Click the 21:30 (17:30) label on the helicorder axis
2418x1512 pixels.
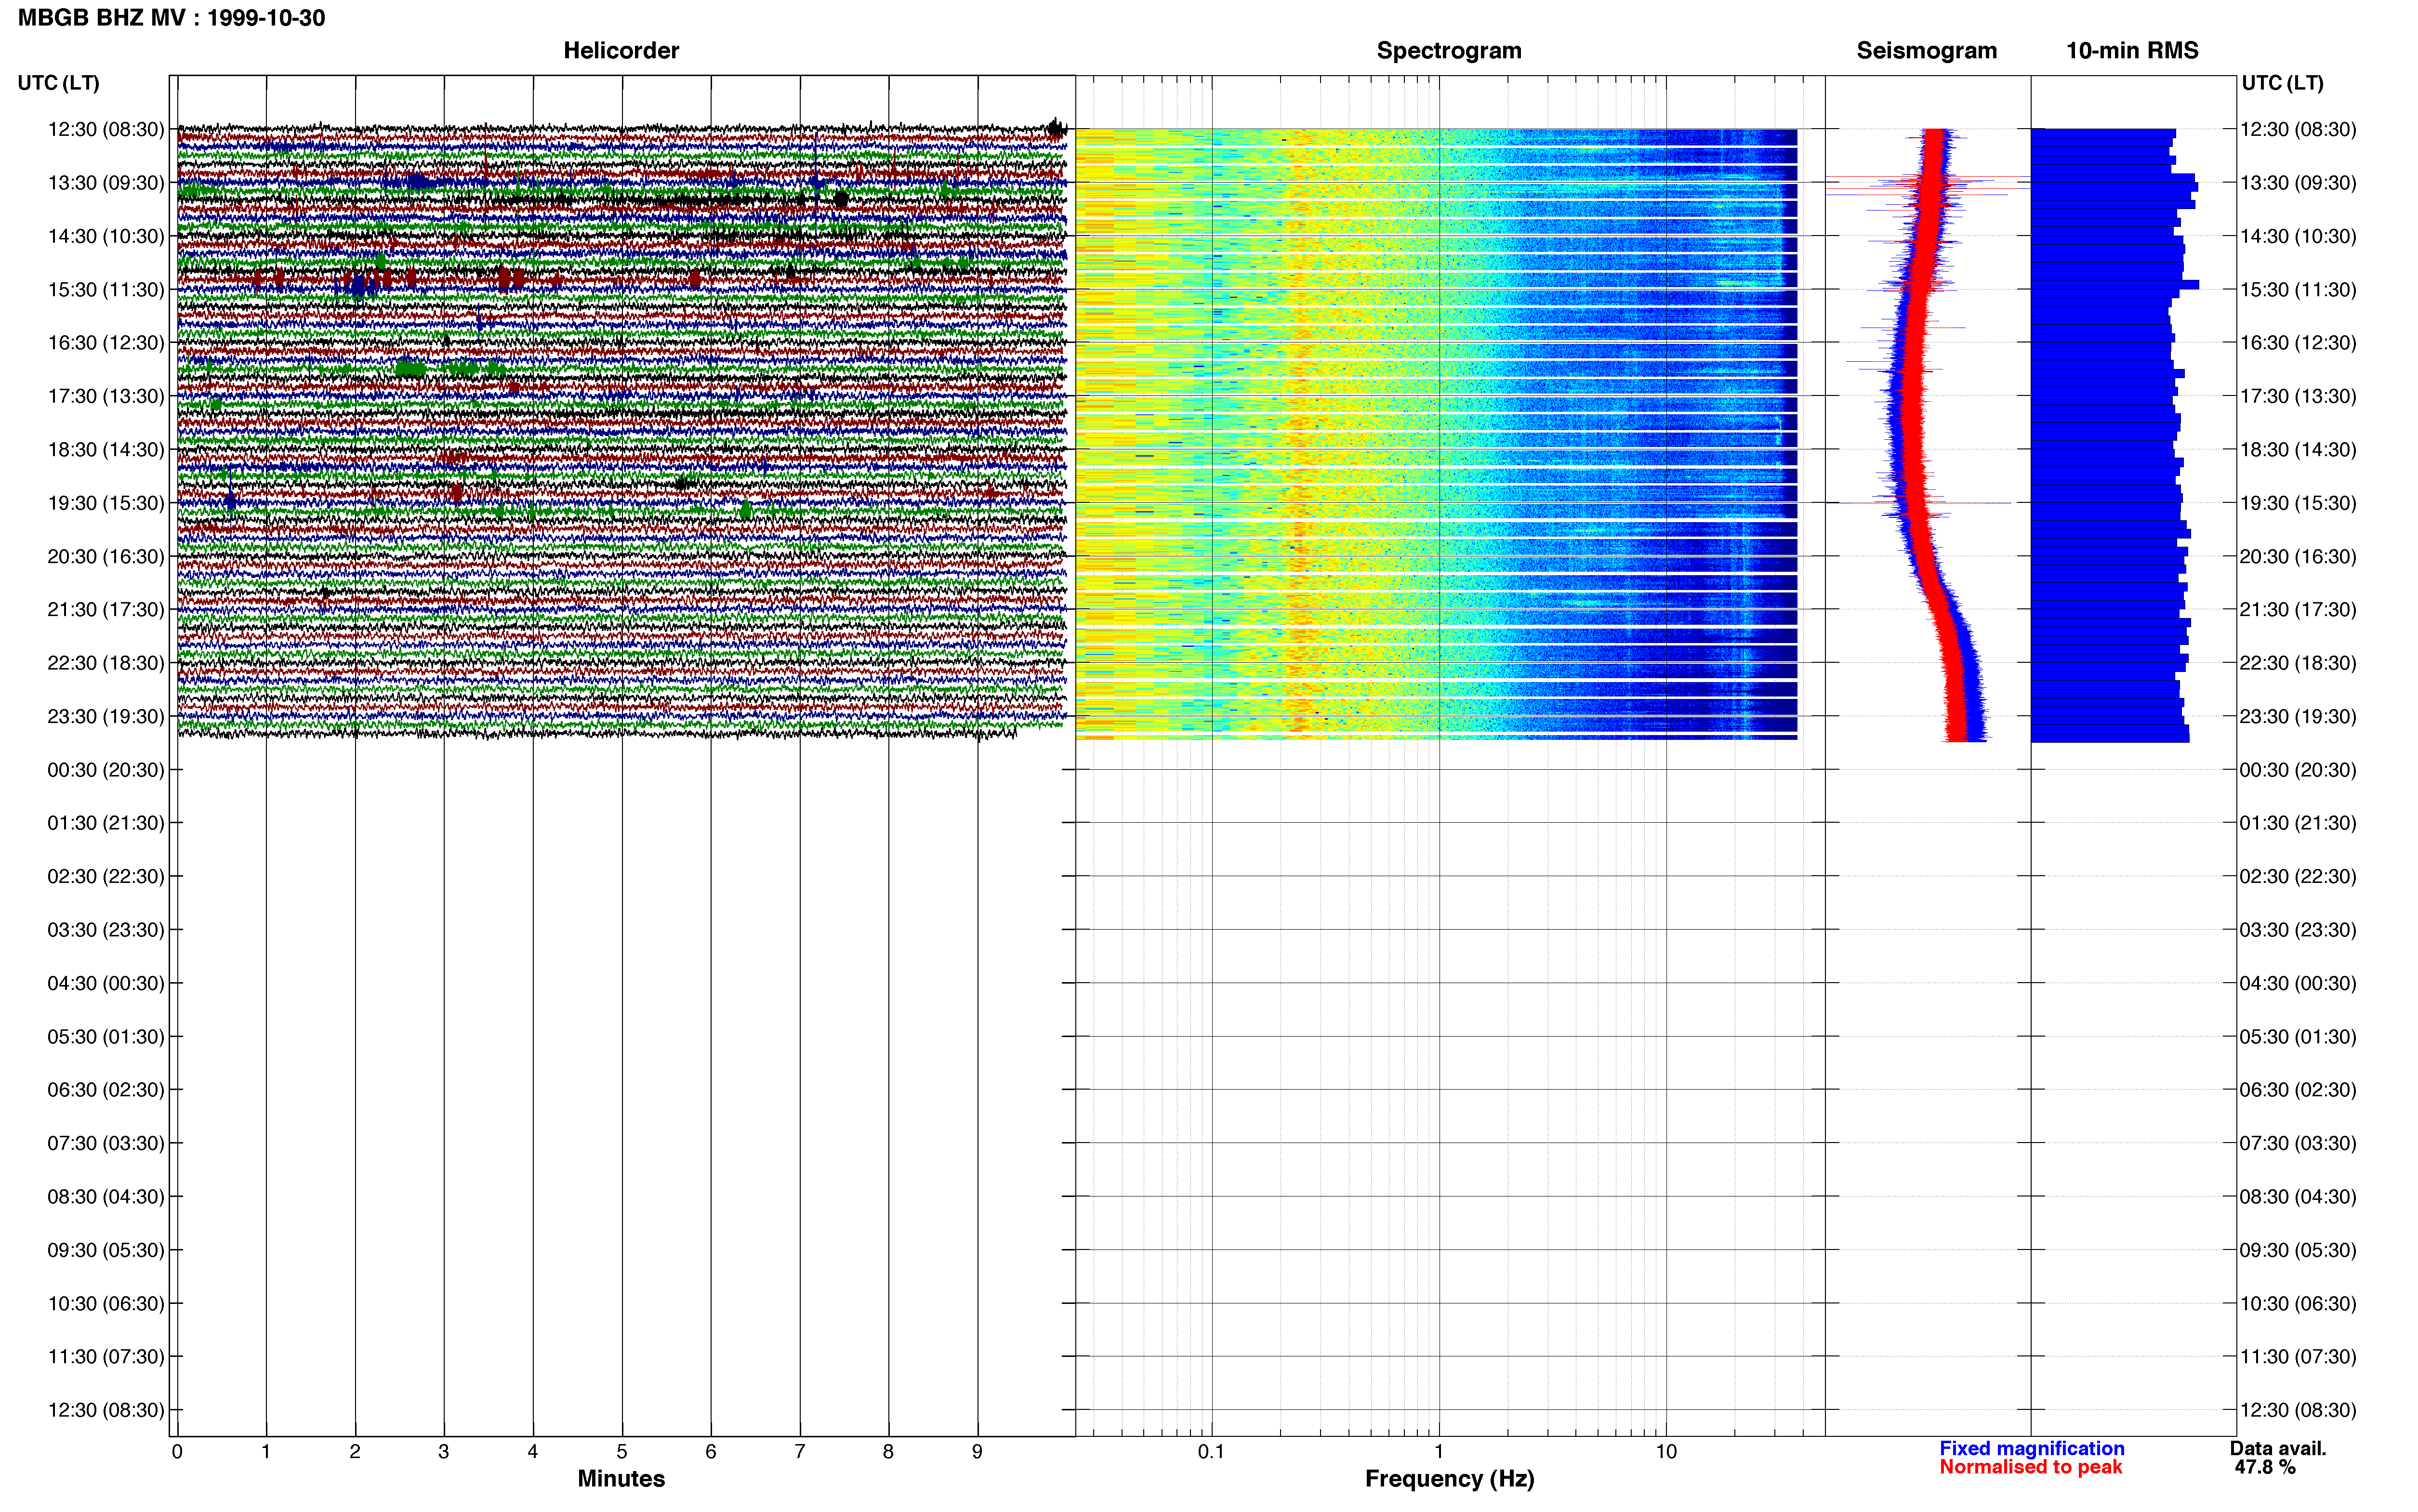(x=106, y=610)
